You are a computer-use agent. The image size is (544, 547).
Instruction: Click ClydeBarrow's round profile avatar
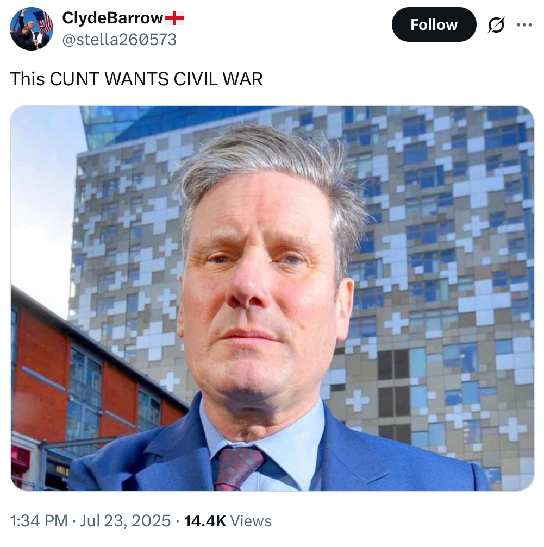(x=32, y=29)
